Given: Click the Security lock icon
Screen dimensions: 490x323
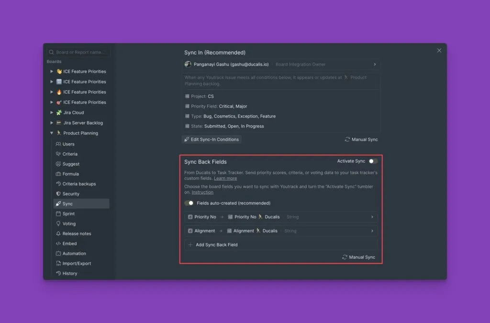Looking at the screenshot, I should pos(58,194).
